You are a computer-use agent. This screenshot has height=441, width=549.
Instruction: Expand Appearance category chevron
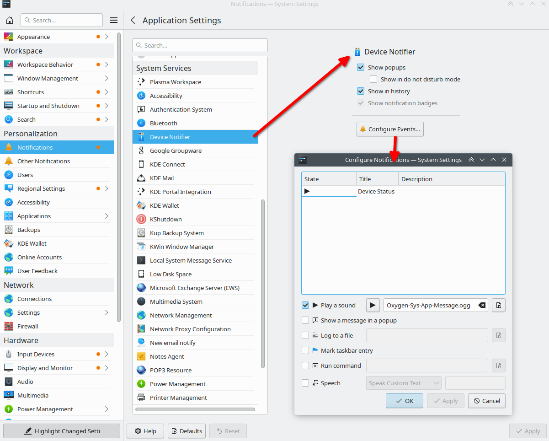pyautogui.click(x=107, y=37)
